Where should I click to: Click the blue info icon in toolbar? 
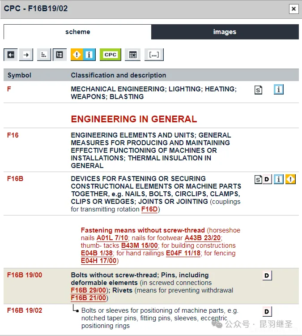[x=89, y=55]
